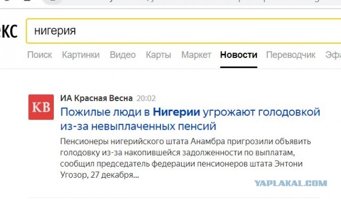Click the red KB source icon
The height and width of the screenshot is (199, 341).
(x=41, y=107)
